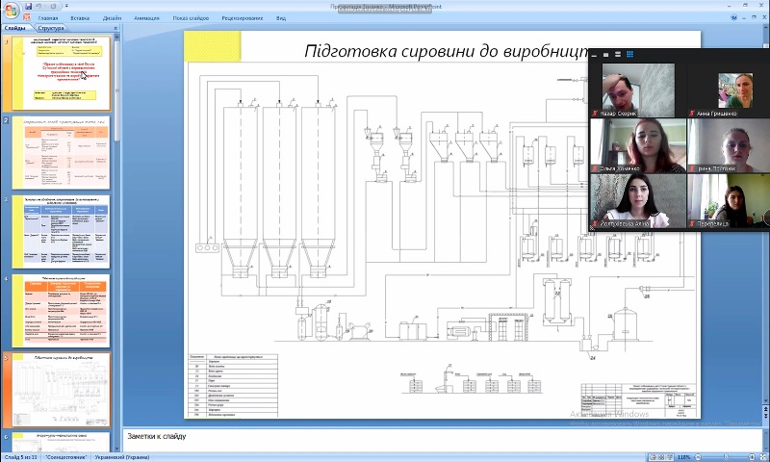Fit slide to current window
The height and width of the screenshot is (462, 770).
[x=761, y=457]
